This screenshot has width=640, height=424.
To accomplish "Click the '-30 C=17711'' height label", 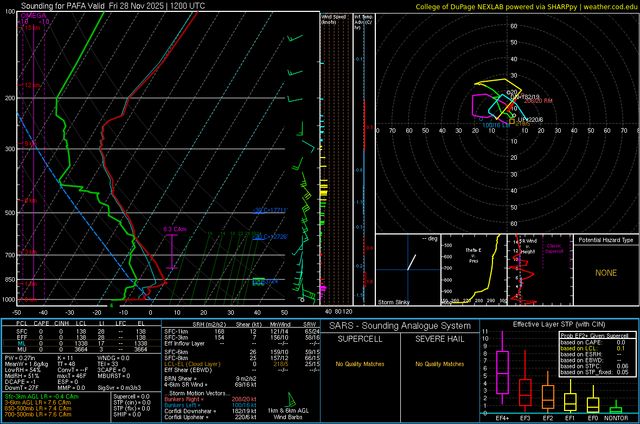I will click(270, 210).
